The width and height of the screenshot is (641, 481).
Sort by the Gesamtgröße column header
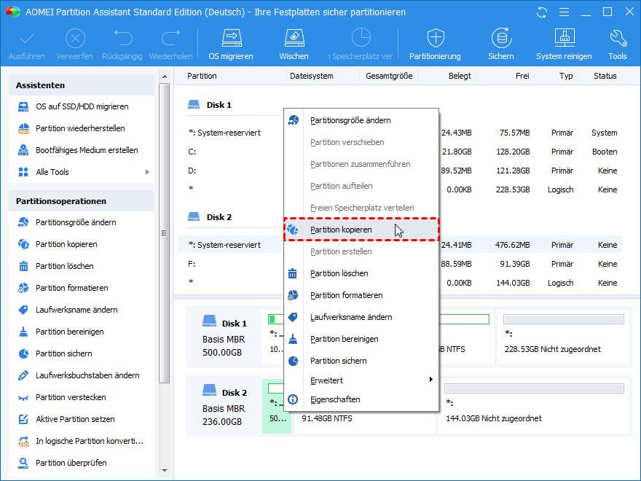(389, 76)
